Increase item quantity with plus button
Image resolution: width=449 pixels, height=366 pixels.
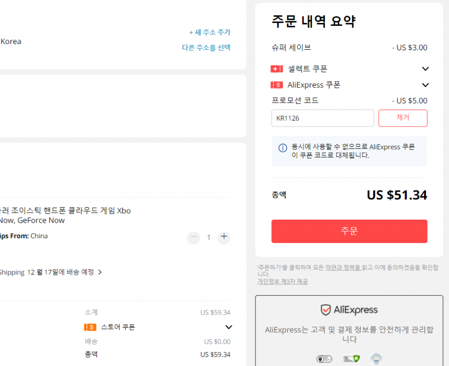point(224,237)
